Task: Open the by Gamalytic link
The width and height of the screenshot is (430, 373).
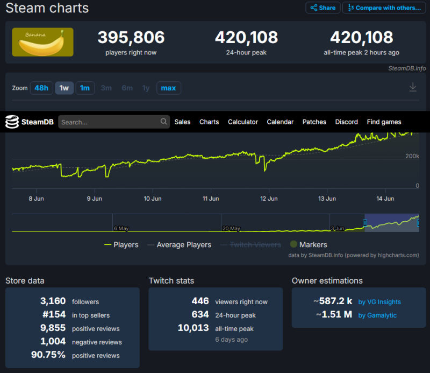Action: (x=377, y=315)
